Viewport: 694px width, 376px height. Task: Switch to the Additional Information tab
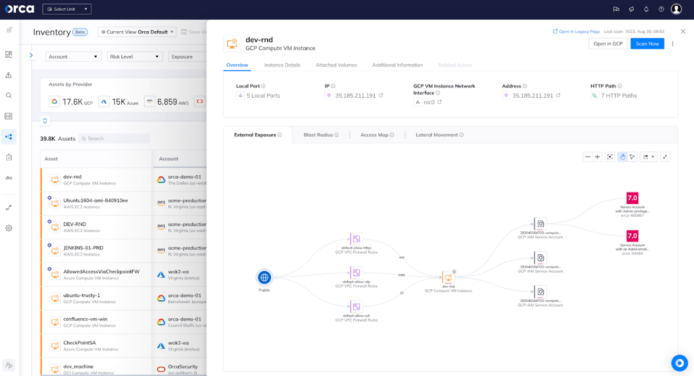[397, 65]
